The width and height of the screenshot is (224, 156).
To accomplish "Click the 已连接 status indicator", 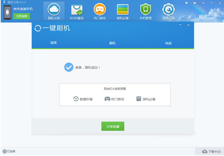I will tap(9, 151).
